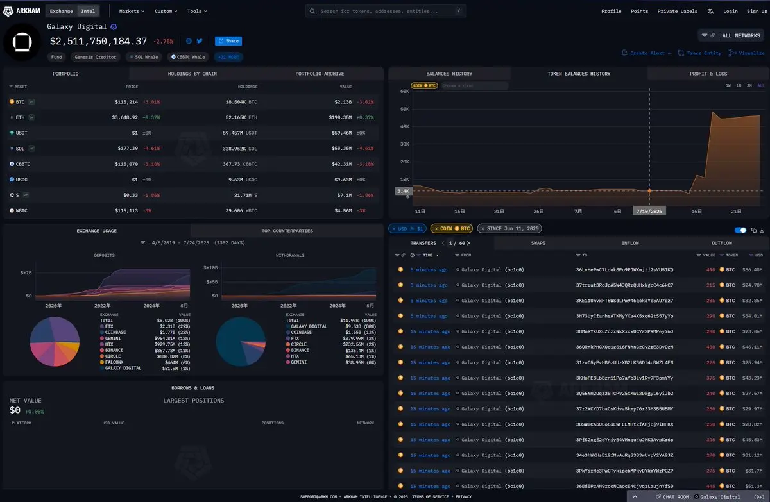Open the SWAPS tab

(x=538, y=243)
